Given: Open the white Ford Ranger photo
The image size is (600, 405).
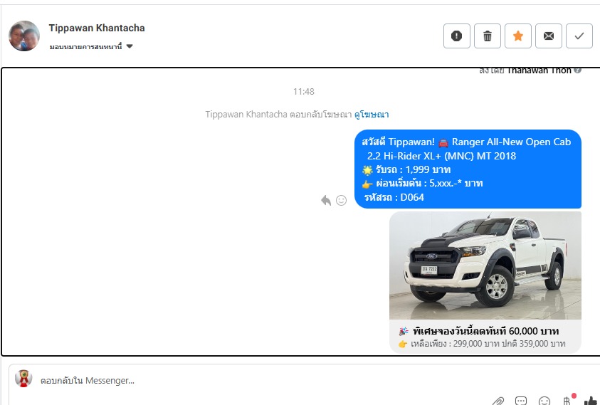Looking at the screenshot, I should click(x=485, y=265).
